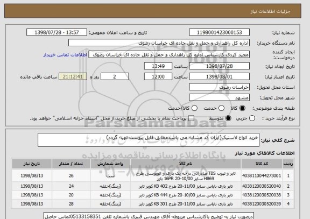Viewport: 310px width, 219px height.
Task: Click the شماره نیاز field 1198001423000153
Action: (219, 32)
